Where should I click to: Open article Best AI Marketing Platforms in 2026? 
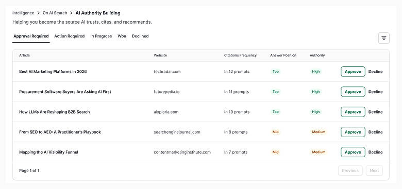pyautogui.click(x=53, y=71)
